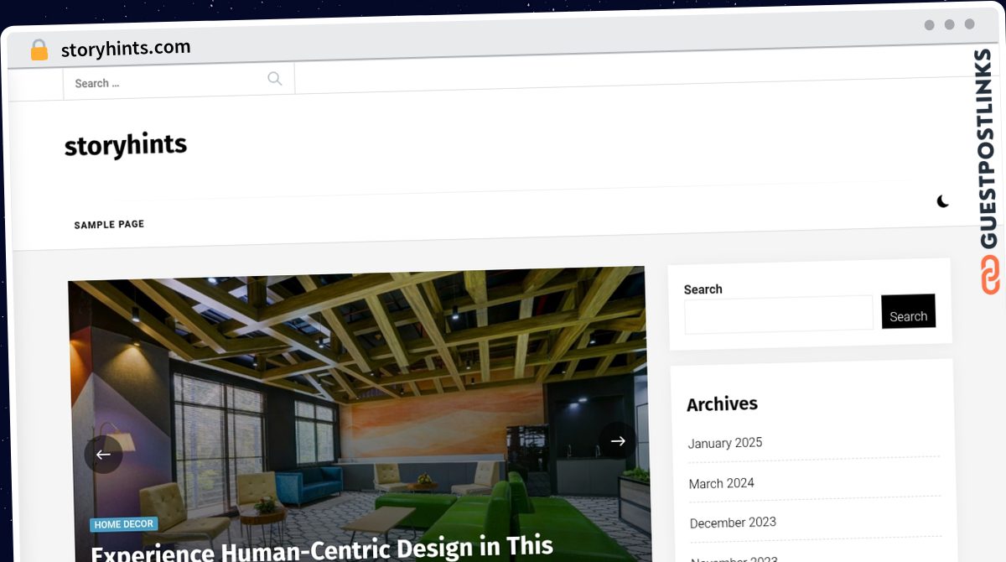The height and width of the screenshot is (562, 1006).
Task: Open the Sample Page menu item
Action: point(109,225)
